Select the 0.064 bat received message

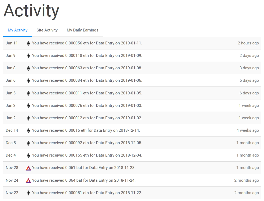coord(84,180)
